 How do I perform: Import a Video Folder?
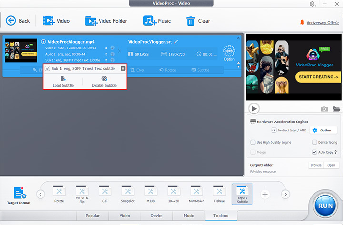click(x=106, y=21)
